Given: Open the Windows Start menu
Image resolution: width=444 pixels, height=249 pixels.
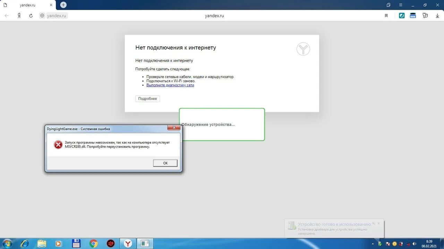Looking at the screenshot, I should (x=7, y=243).
